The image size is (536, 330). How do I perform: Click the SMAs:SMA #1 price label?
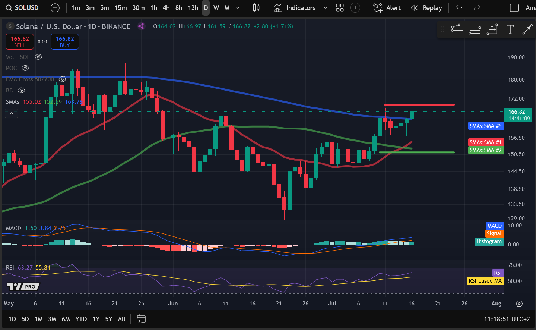point(486,142)
